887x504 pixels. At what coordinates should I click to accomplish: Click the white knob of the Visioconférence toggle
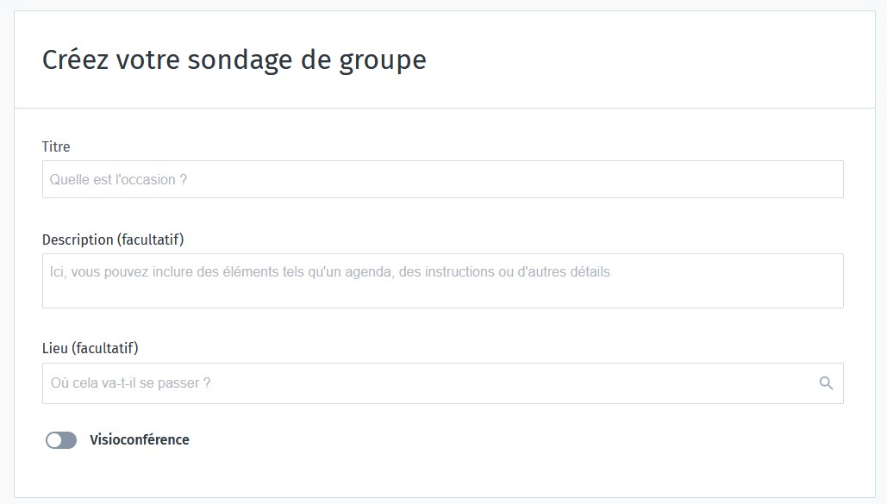tap(54, 440)
